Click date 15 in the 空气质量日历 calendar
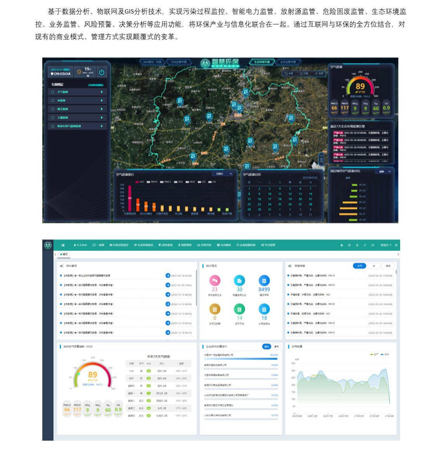The height and width of the screenshot is (476, 437). point(249,199)
